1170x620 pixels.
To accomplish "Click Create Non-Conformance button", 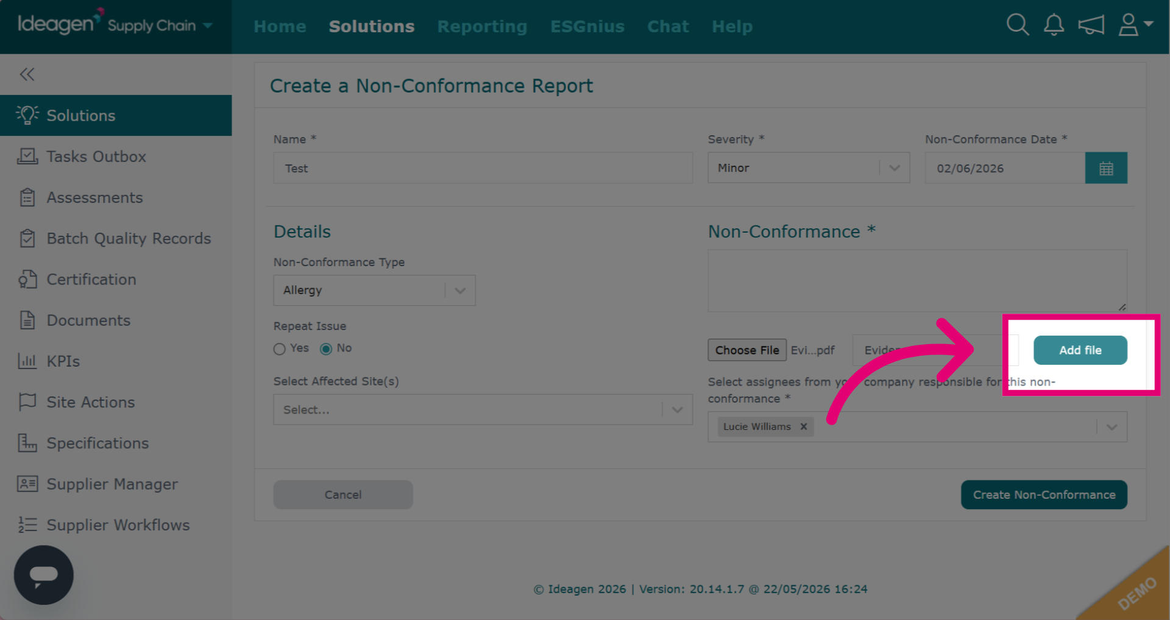I will (1044, 495).
